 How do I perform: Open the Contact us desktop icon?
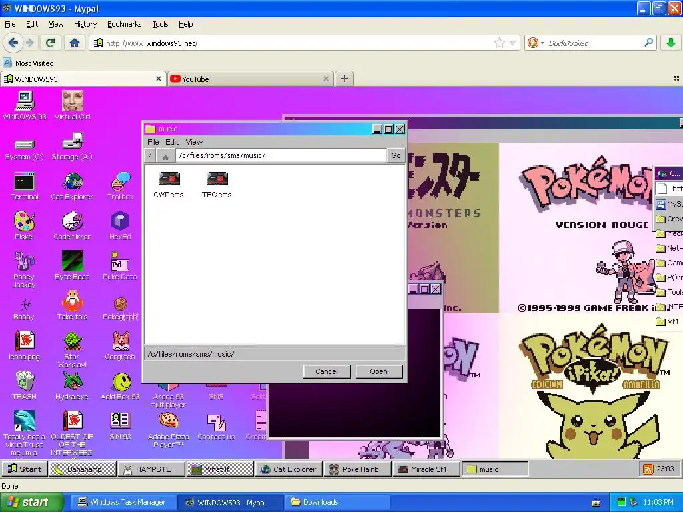click(217, 426)
